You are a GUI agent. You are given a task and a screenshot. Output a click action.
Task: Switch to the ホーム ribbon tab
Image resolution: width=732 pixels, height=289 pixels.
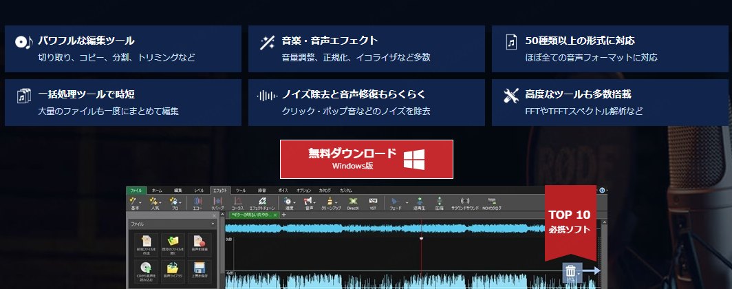(x=158, y=191)
